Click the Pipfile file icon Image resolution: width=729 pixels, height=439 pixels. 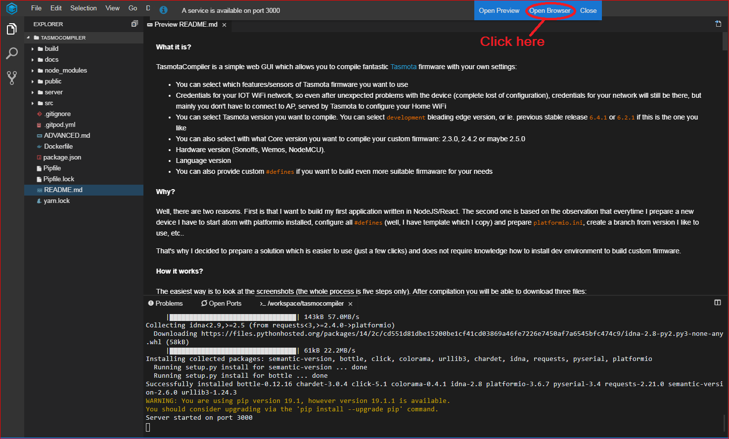point(39,168)
